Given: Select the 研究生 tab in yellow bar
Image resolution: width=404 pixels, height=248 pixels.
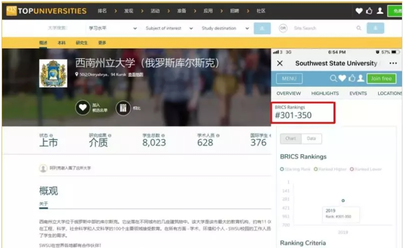Looking at the screenshot, I should pos(81,43).
